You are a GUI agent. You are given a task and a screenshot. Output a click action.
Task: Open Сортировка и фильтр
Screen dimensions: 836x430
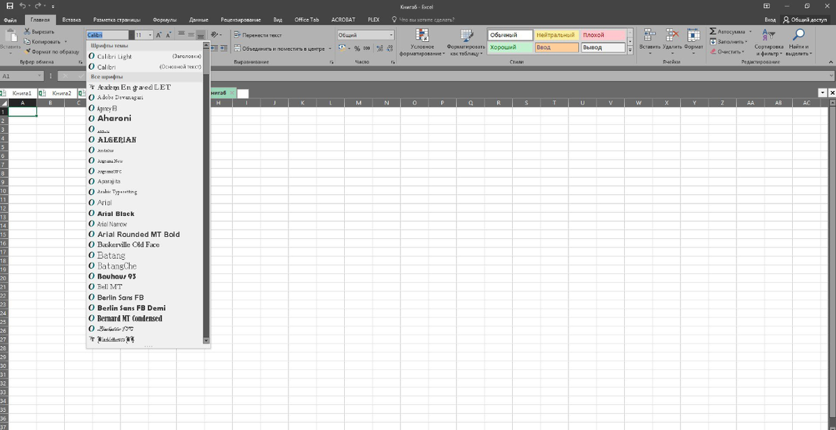coord(768,42)
